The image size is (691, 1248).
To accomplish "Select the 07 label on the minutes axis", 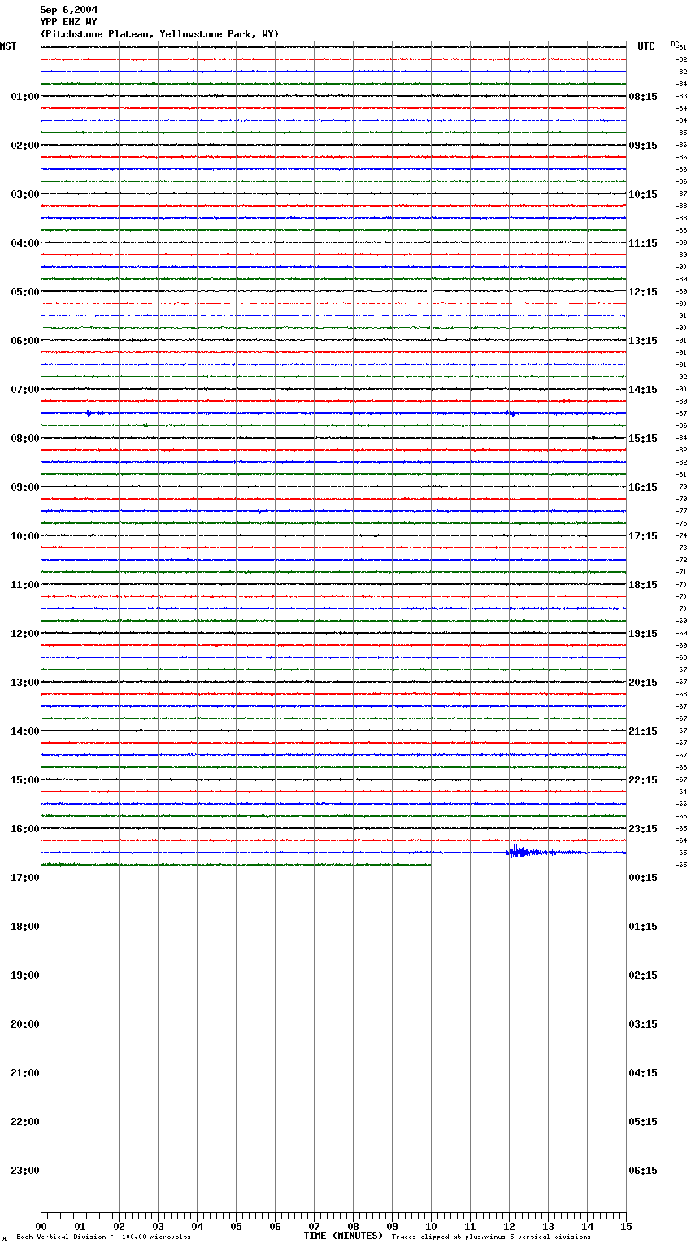I will coord(314,1227).
